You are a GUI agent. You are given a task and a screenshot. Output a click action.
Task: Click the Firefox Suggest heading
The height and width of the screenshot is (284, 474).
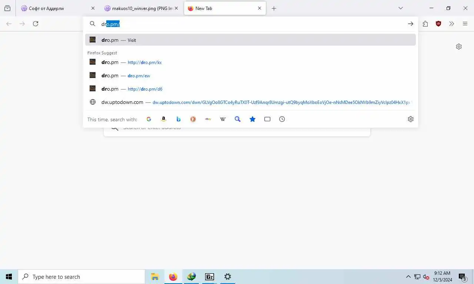pyautogui.click(x=102, y=53)
